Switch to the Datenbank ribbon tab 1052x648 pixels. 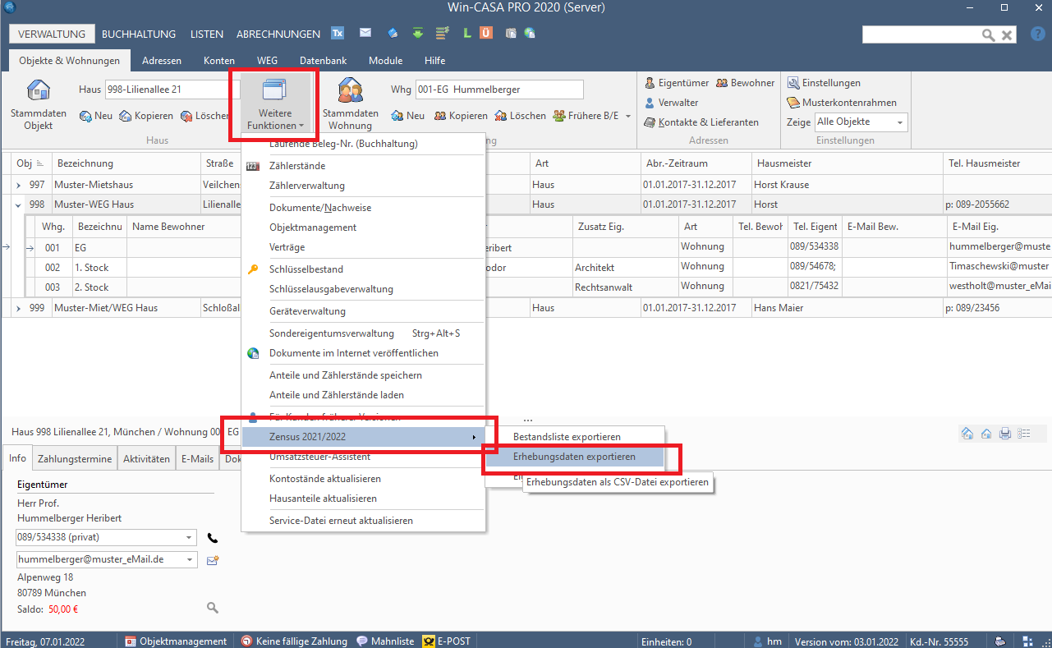click(323, 61)
